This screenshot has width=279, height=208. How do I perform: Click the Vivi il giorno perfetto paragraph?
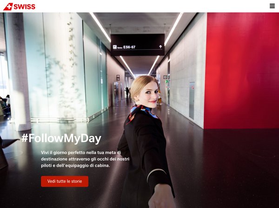tap(85, 159)
